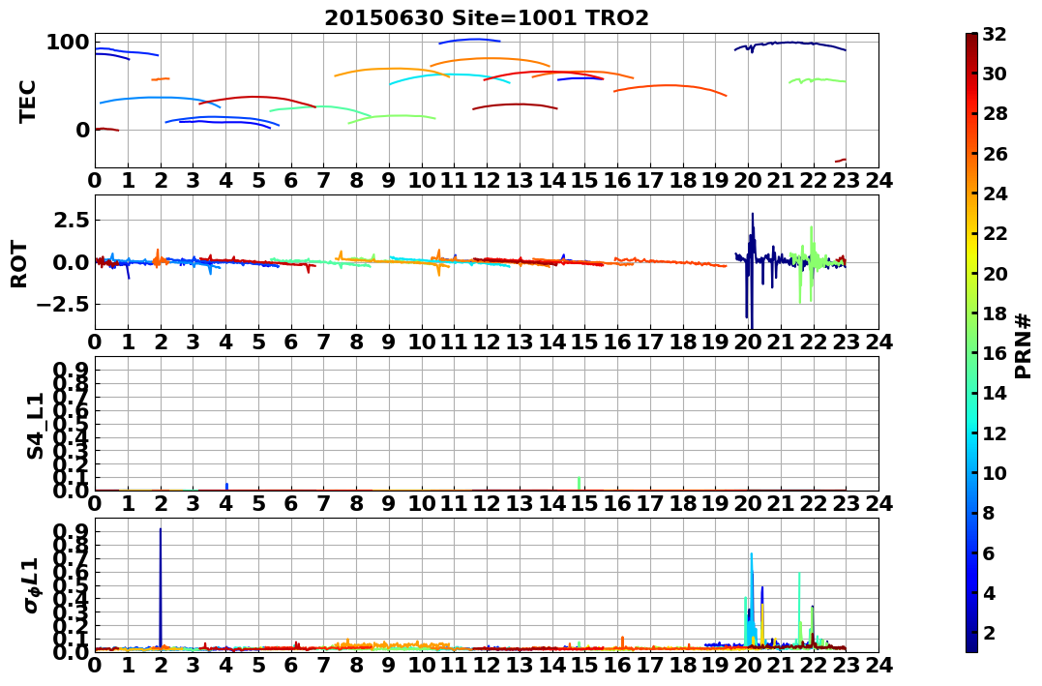Select colorbar tick label 24

coord(995,194)
